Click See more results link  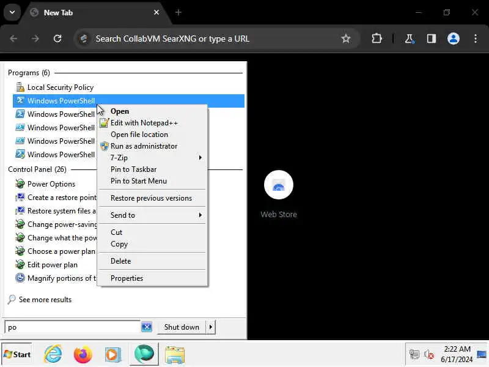coord(40,300)
